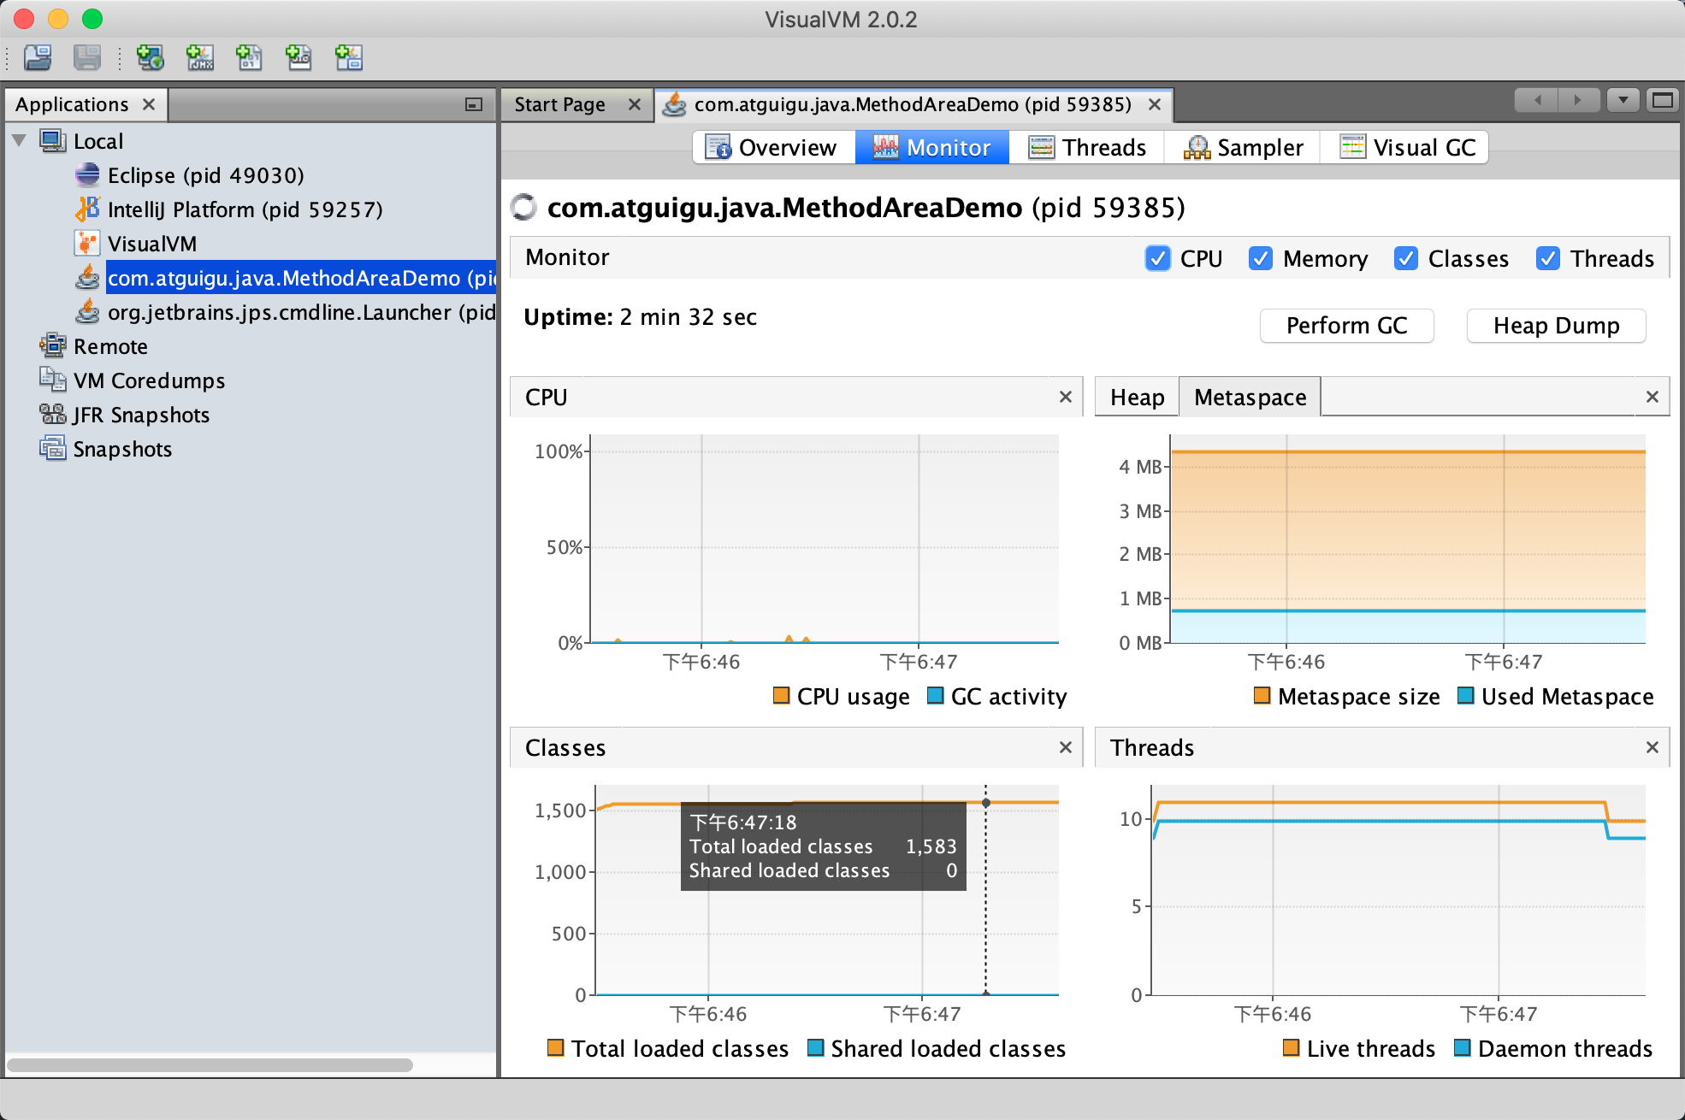Add a JMX connection from the toolbar
This screenshot has height=1120, width=1685.
pos(199,58)
